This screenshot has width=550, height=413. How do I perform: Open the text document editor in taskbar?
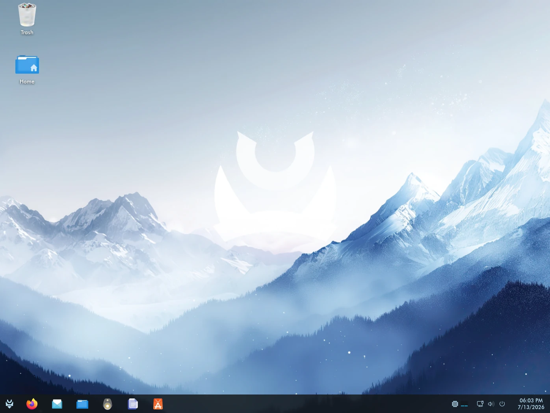click(x=133, y=404)
